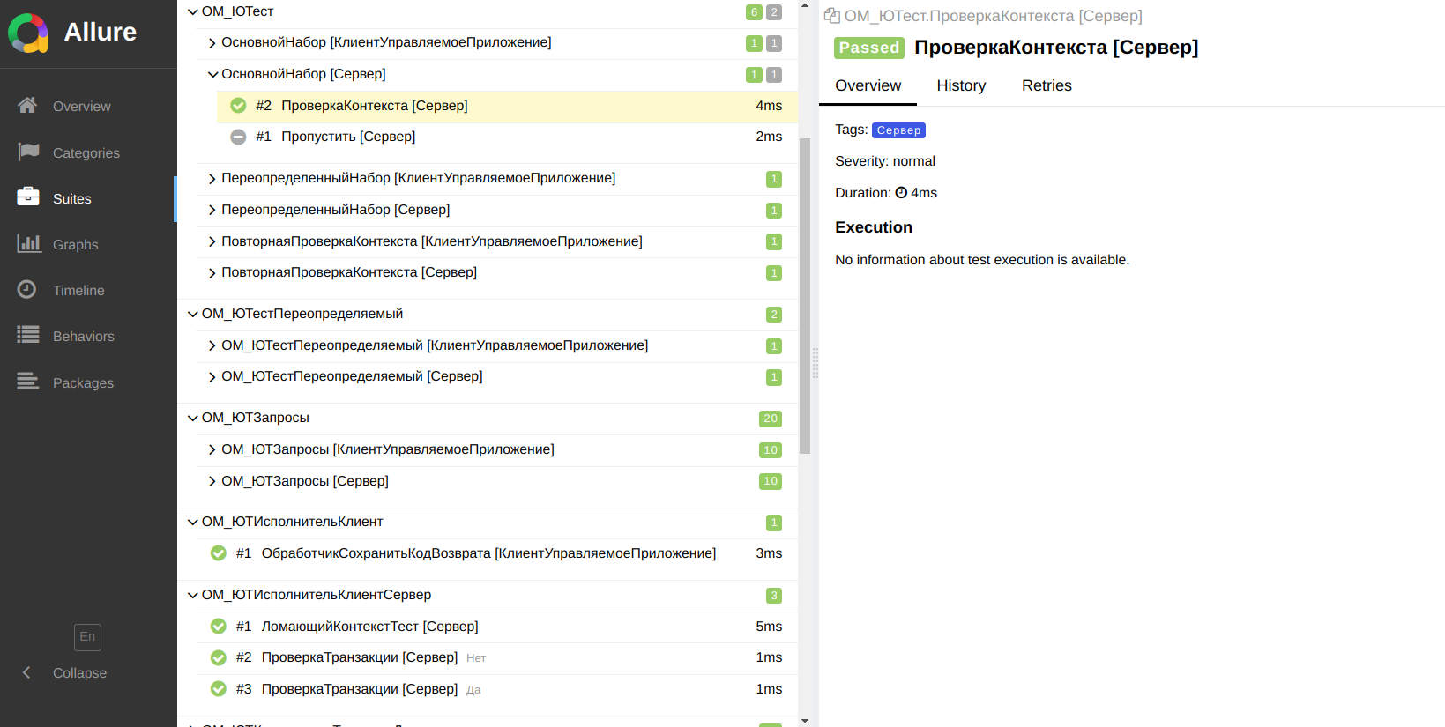Select test #1 Пропустить [Сервер]
Screen dimensions: 1445x727
tap(507, 137)
